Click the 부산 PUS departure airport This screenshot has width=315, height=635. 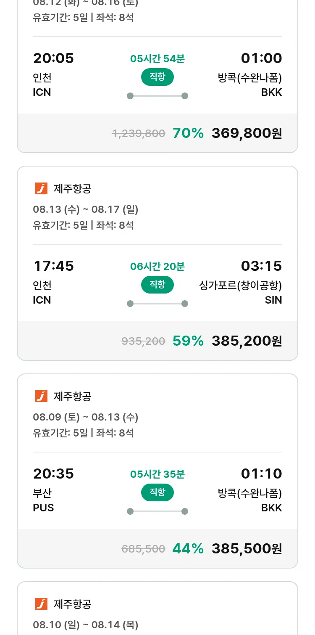43,500
